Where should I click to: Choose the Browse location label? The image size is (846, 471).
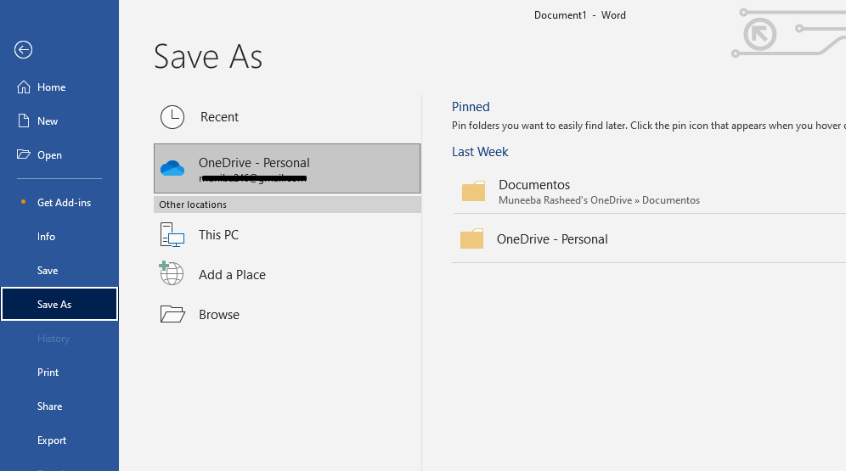point(219,315)
